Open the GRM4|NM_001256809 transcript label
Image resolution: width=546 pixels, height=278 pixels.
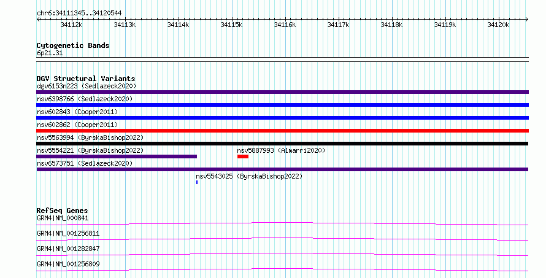click(x=68, y=264)
